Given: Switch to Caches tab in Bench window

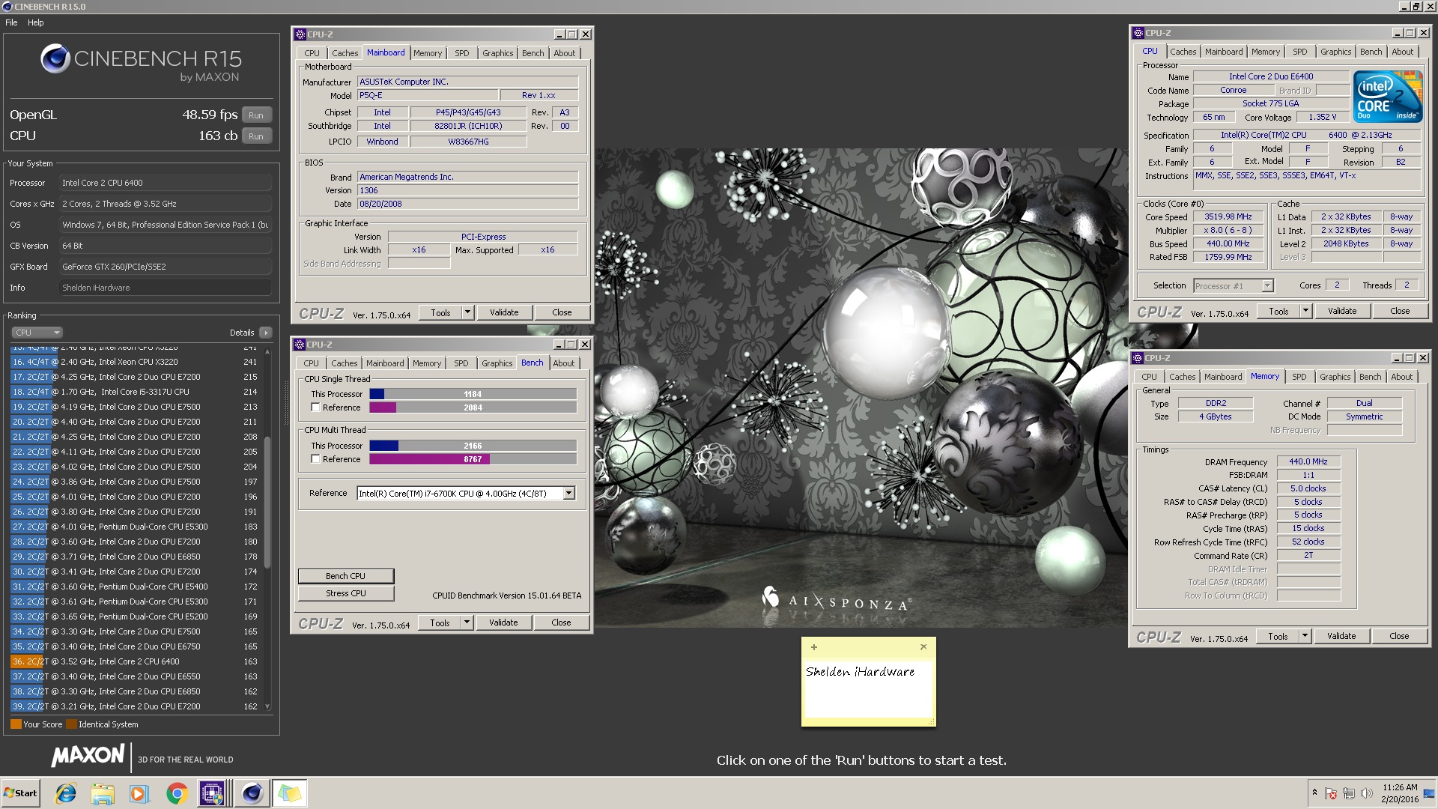Looking at the screenshot, I should (345, 363).
